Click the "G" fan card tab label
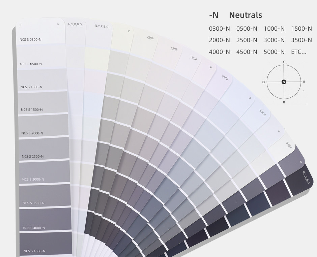317x257 pixels. click(x=279, y=131)
